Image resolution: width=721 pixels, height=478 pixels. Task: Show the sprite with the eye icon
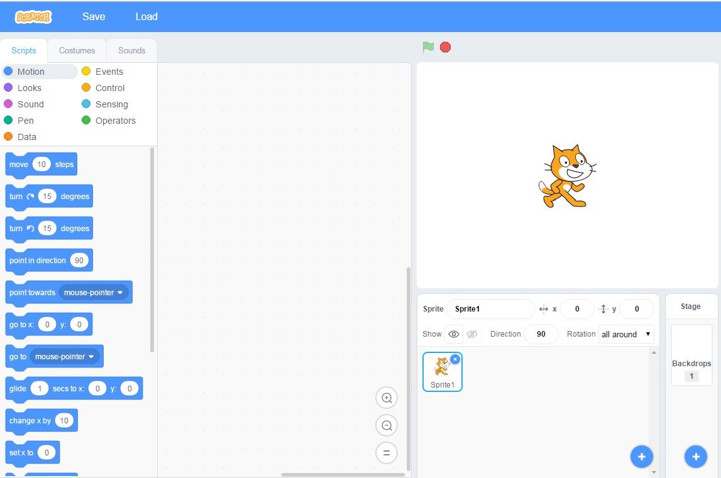(x=453, y=334)
